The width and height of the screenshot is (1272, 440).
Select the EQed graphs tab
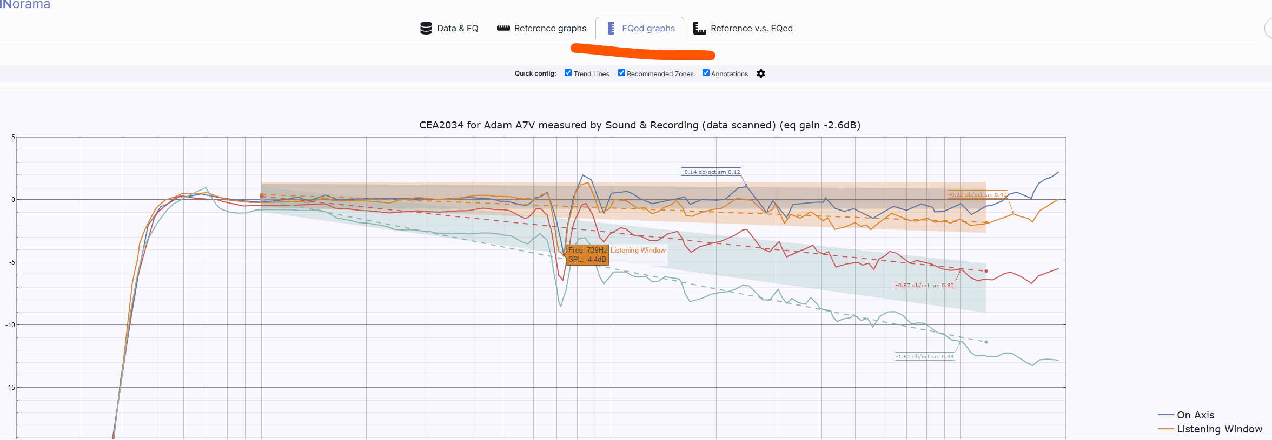coord(640,28)
